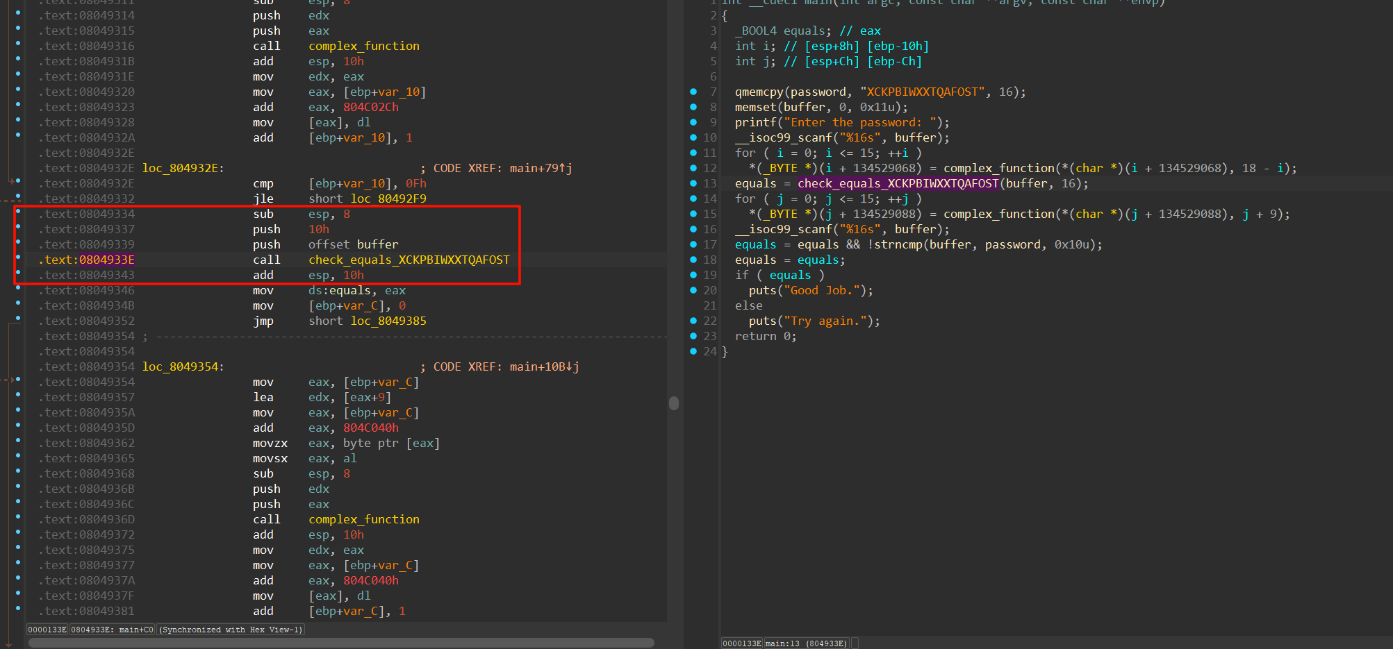Click pseudocode status offset 0000133E
Viewport: 1393px width, 649px height.
click(x=742, y=643)
